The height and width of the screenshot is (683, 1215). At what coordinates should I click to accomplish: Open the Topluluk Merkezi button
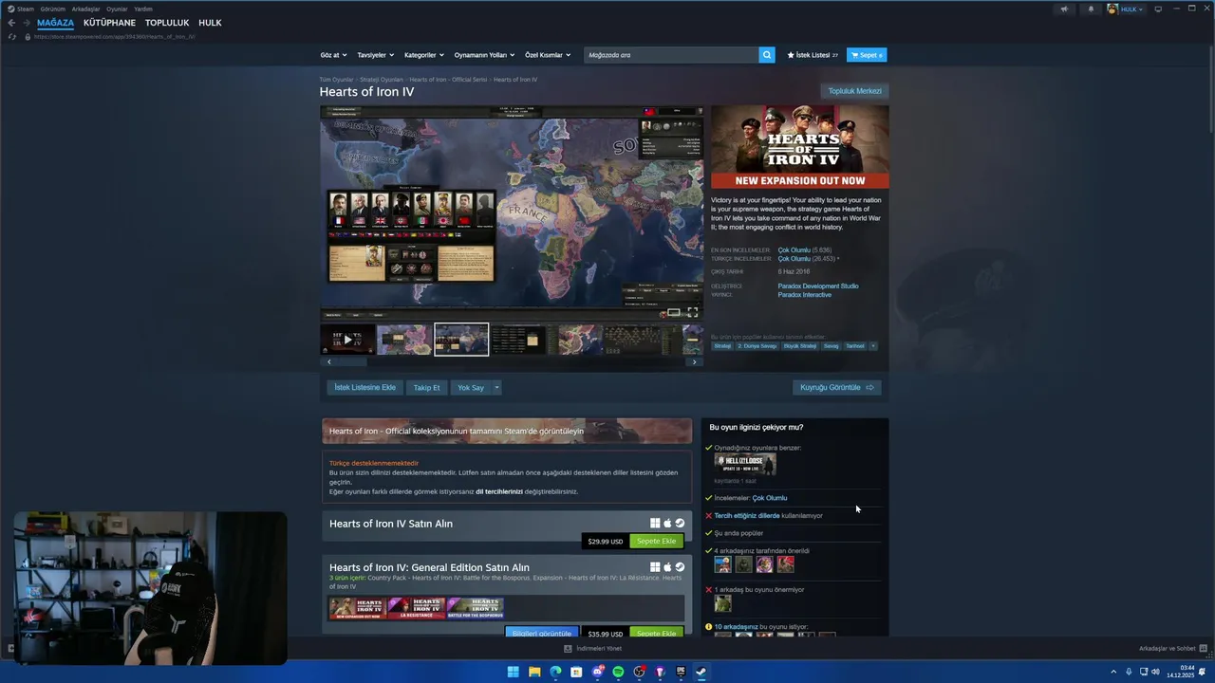pyautogui.click(x=855, y=91)
